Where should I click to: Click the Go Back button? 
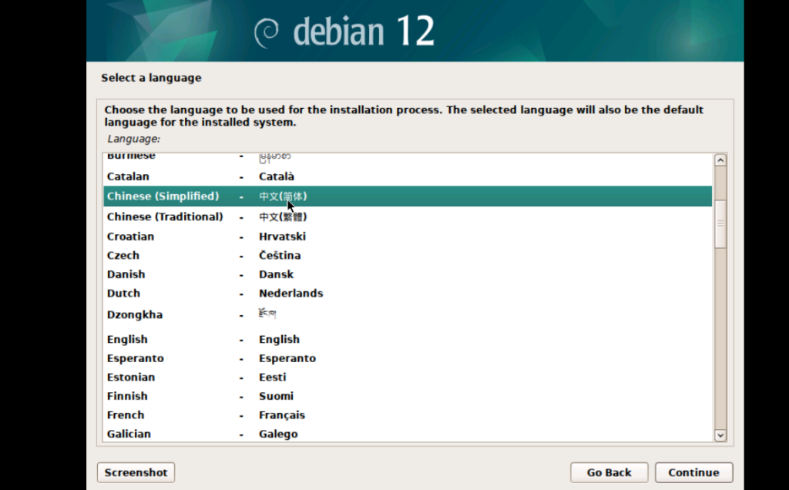pyautogui.click(x=609, y=472)
